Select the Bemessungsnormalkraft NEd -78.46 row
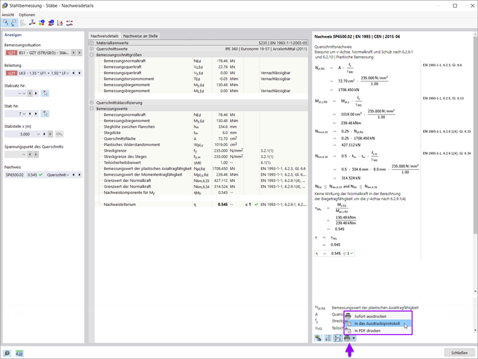This screenshot has width=478, height=359. click(x=201, y=61)
